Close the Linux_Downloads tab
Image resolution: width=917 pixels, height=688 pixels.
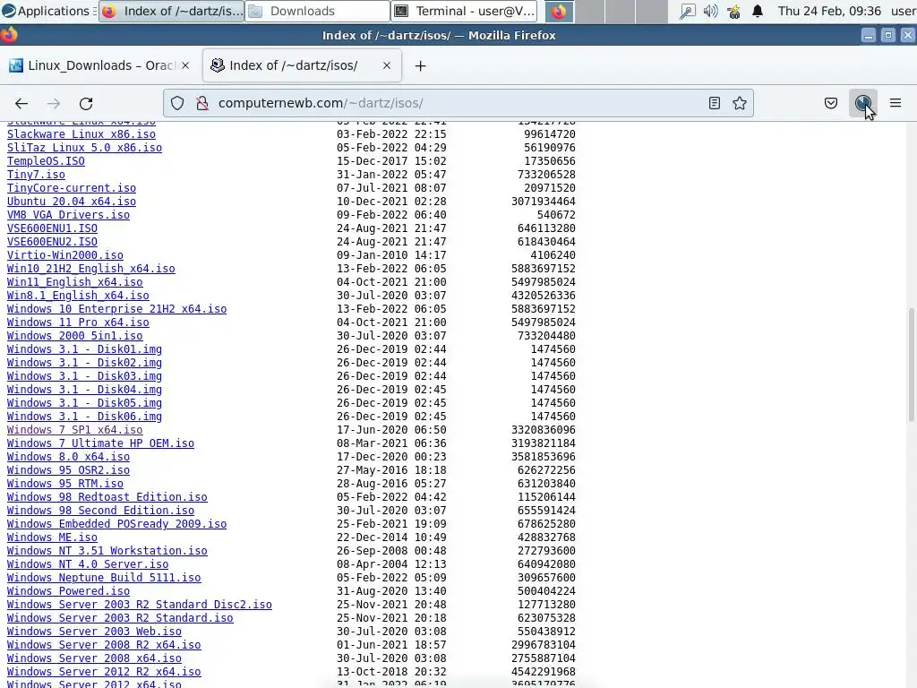pos(185,65)
